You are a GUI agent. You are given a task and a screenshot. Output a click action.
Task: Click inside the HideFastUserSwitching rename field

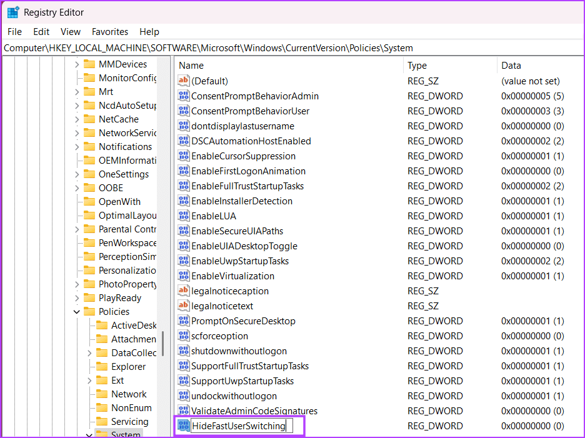pyautogui.click(x=241, y=426)
